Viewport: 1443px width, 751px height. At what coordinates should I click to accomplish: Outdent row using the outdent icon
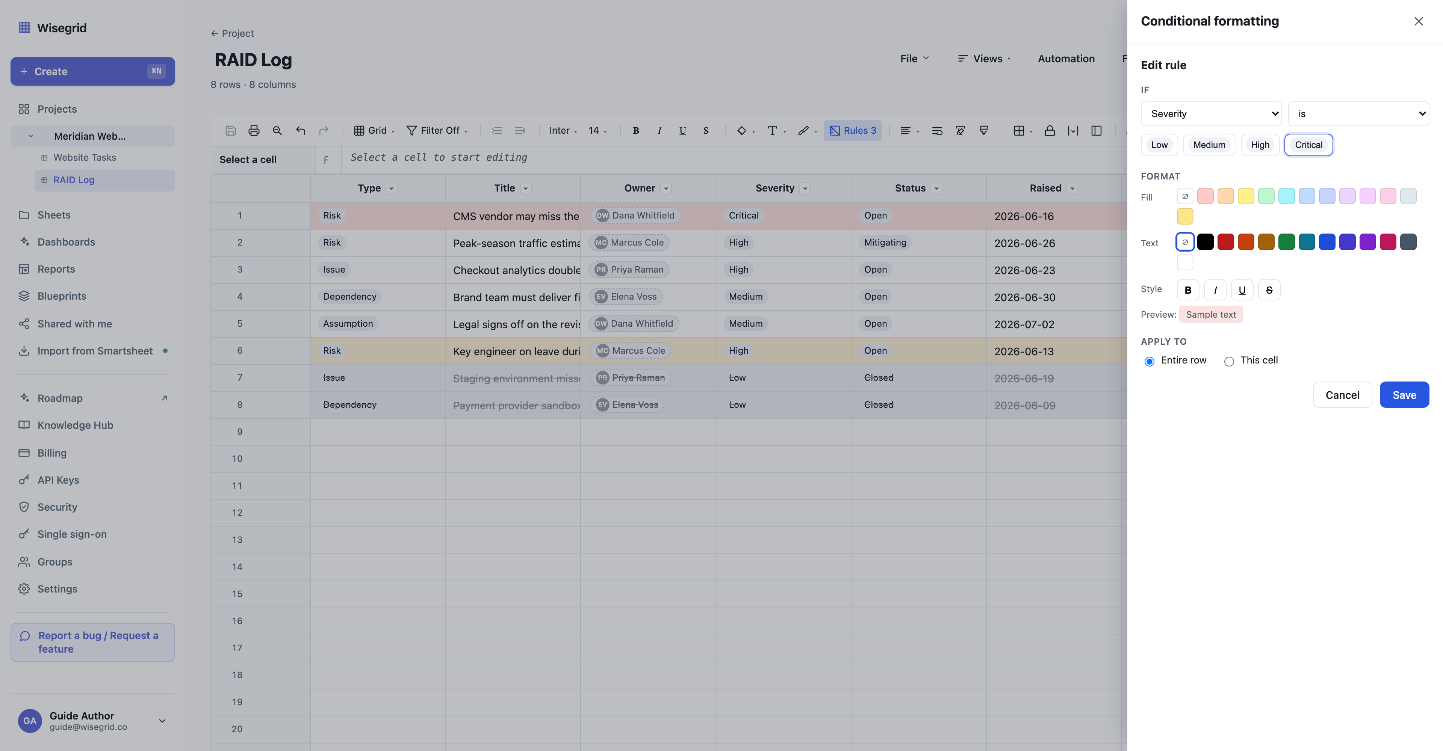pos(520,130)
